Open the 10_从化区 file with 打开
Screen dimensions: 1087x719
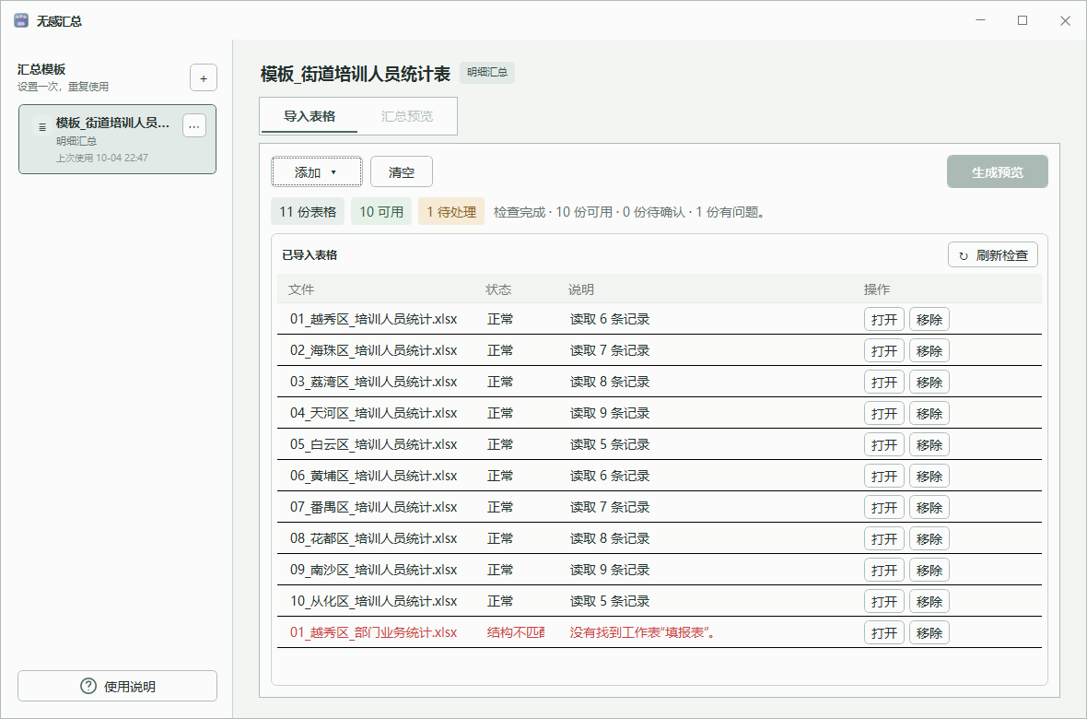884,601
